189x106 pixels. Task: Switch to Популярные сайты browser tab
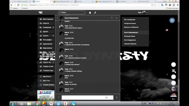point(146,1)
